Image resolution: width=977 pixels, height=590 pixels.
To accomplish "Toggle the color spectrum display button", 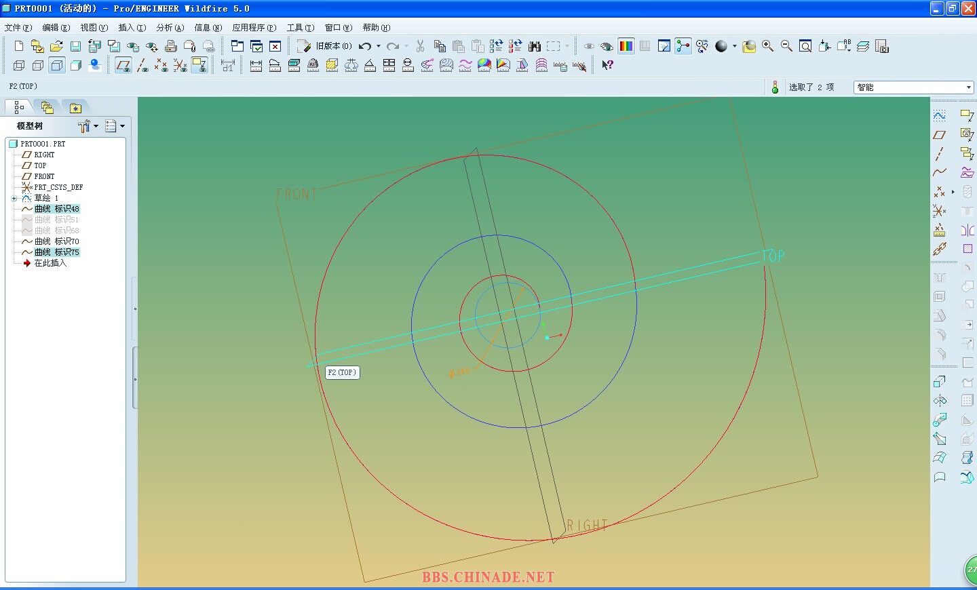I will click(x=626, y=46).
